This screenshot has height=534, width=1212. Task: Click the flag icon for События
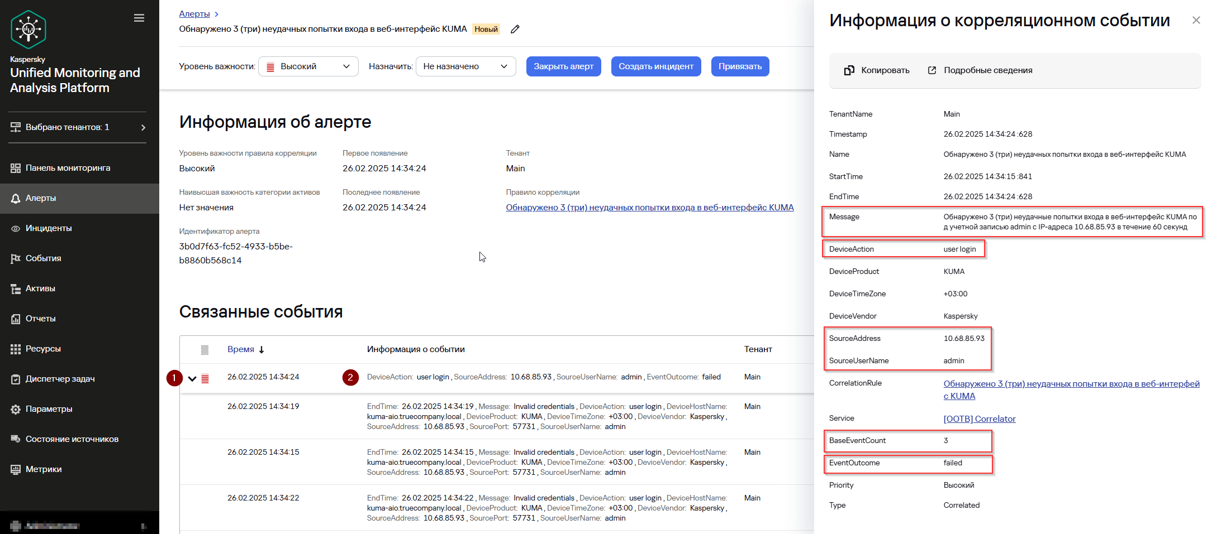[x=16, y=258]
